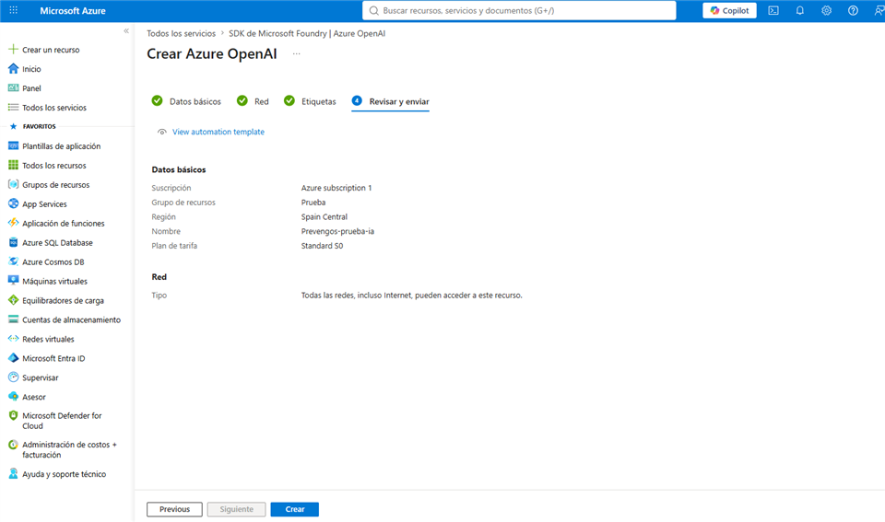Switch to the Red tab
The height and width of the screenshot is (522, 885).
pyautogui.click(x=253, y=101)
